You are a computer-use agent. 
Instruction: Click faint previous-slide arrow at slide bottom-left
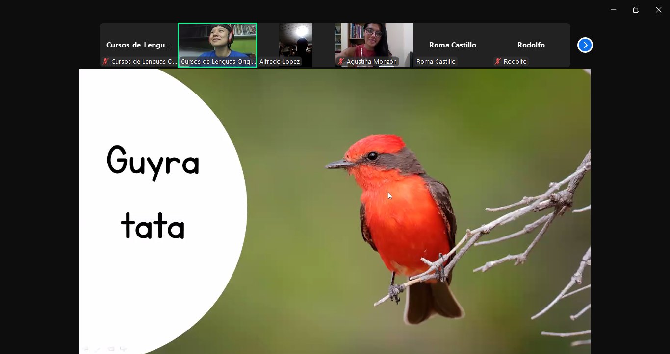tap(85, 349)
